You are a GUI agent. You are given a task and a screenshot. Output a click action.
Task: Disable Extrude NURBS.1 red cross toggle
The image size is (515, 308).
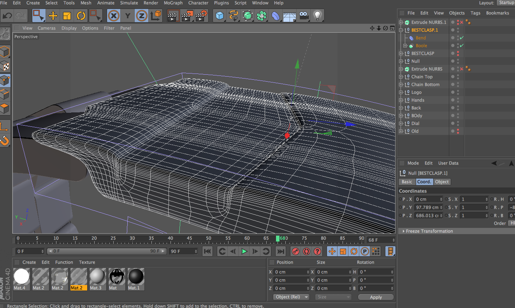(x=462, y=22)
